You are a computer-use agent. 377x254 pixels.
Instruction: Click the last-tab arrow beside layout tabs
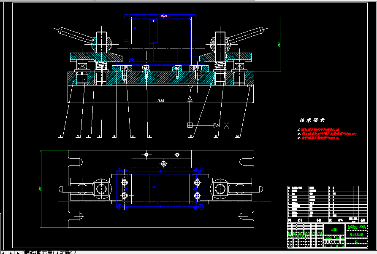point(18,253)
